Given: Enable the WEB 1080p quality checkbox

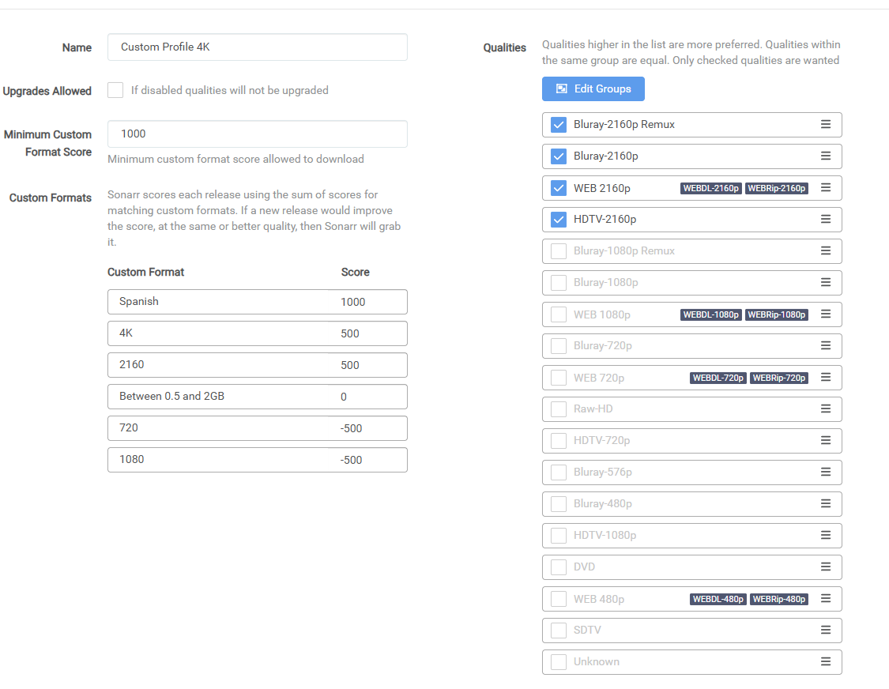Looking at the screenshot, I should coord(559,314).
